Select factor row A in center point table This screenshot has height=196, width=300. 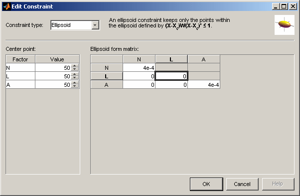pyautogui.click(x=20, y=85)
